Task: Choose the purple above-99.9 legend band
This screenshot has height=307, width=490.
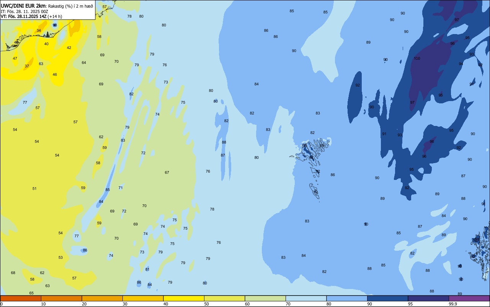Action: (x=469, y=298)
